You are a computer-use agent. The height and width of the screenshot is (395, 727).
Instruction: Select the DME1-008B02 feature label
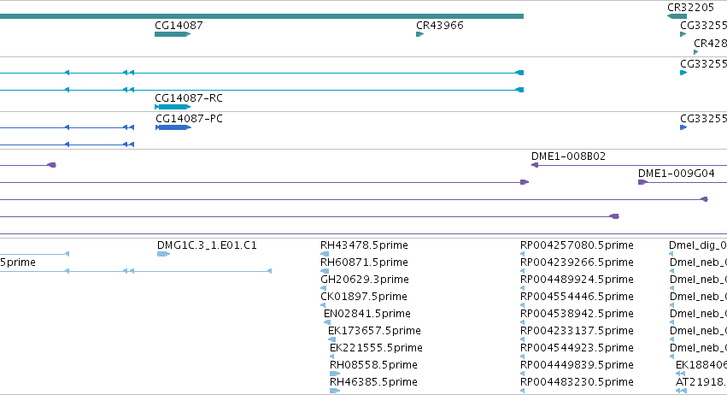568,156
